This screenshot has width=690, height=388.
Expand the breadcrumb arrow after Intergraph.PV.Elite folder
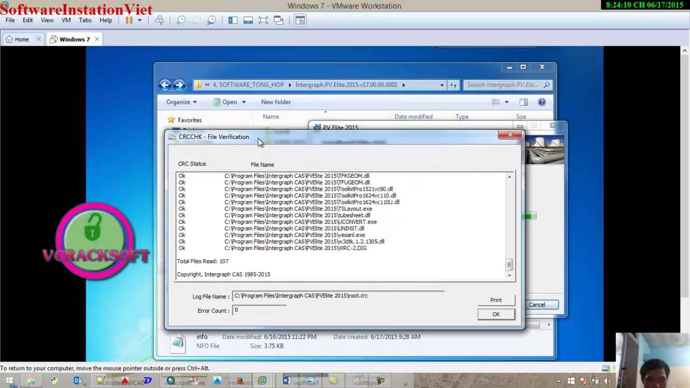pos(403,85)
